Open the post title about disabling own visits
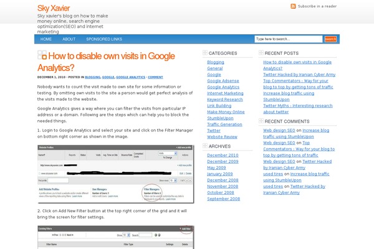Screen dimensions: 374x249 106,62
